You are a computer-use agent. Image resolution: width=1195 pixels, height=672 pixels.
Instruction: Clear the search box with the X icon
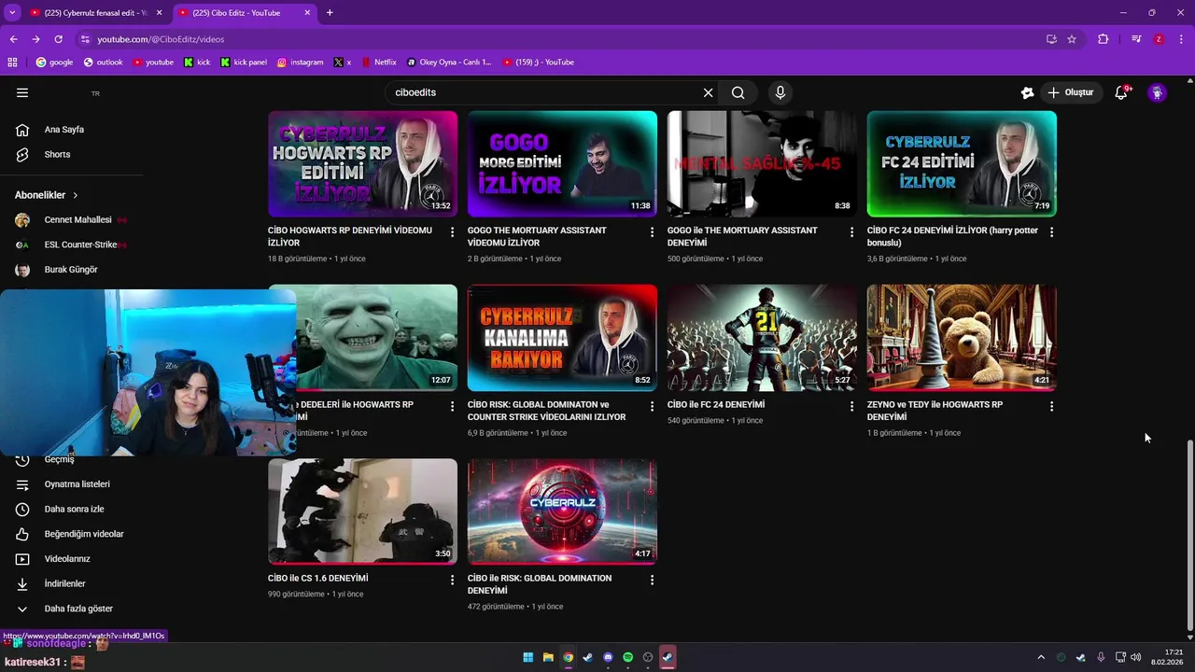click(708, 92)
